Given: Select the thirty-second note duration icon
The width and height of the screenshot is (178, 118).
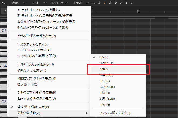Looking at the screenshot, I should [x=121, y=3].
